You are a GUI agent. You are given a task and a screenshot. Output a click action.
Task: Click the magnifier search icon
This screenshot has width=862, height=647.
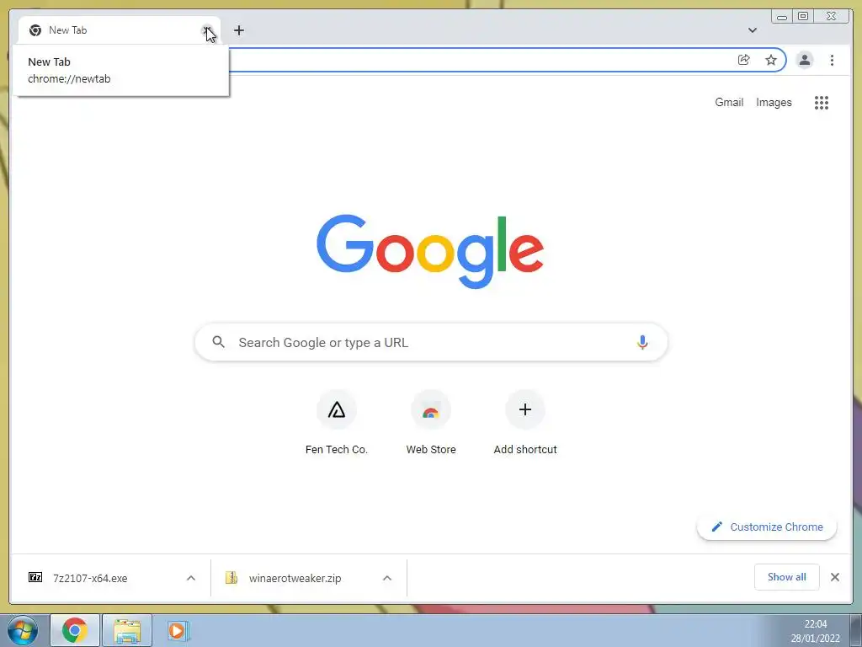[x=218, y=342]
